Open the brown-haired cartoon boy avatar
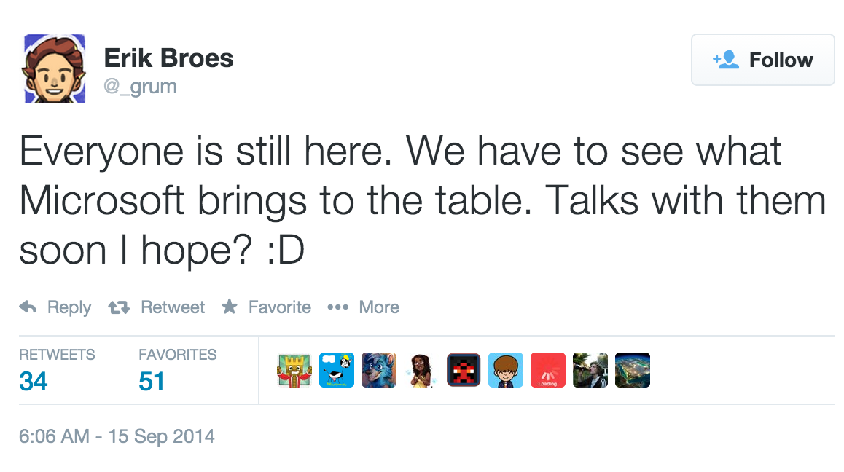This screenshot has height=472, width=844. coord(506,370)
